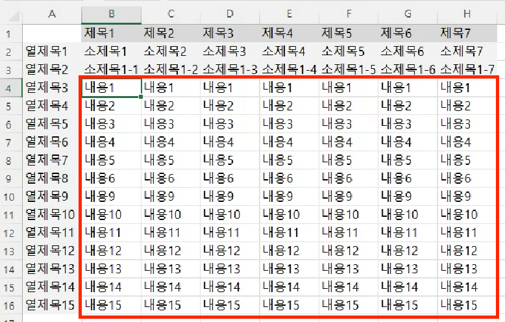Click cell G16 containing 내용15
The image size is (505, 322).
[408, 305]
